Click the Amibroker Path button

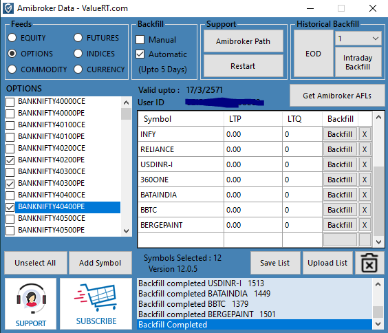[x=244, y=41]
